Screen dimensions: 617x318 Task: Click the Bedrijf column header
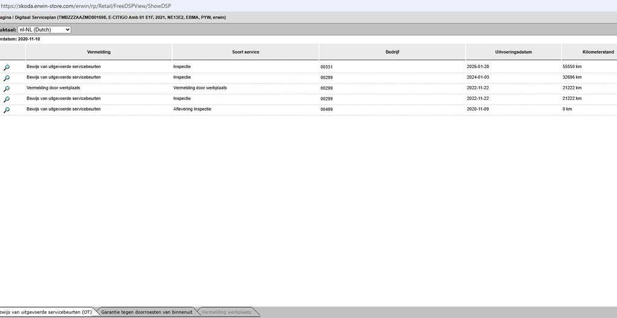pos(392,52)
